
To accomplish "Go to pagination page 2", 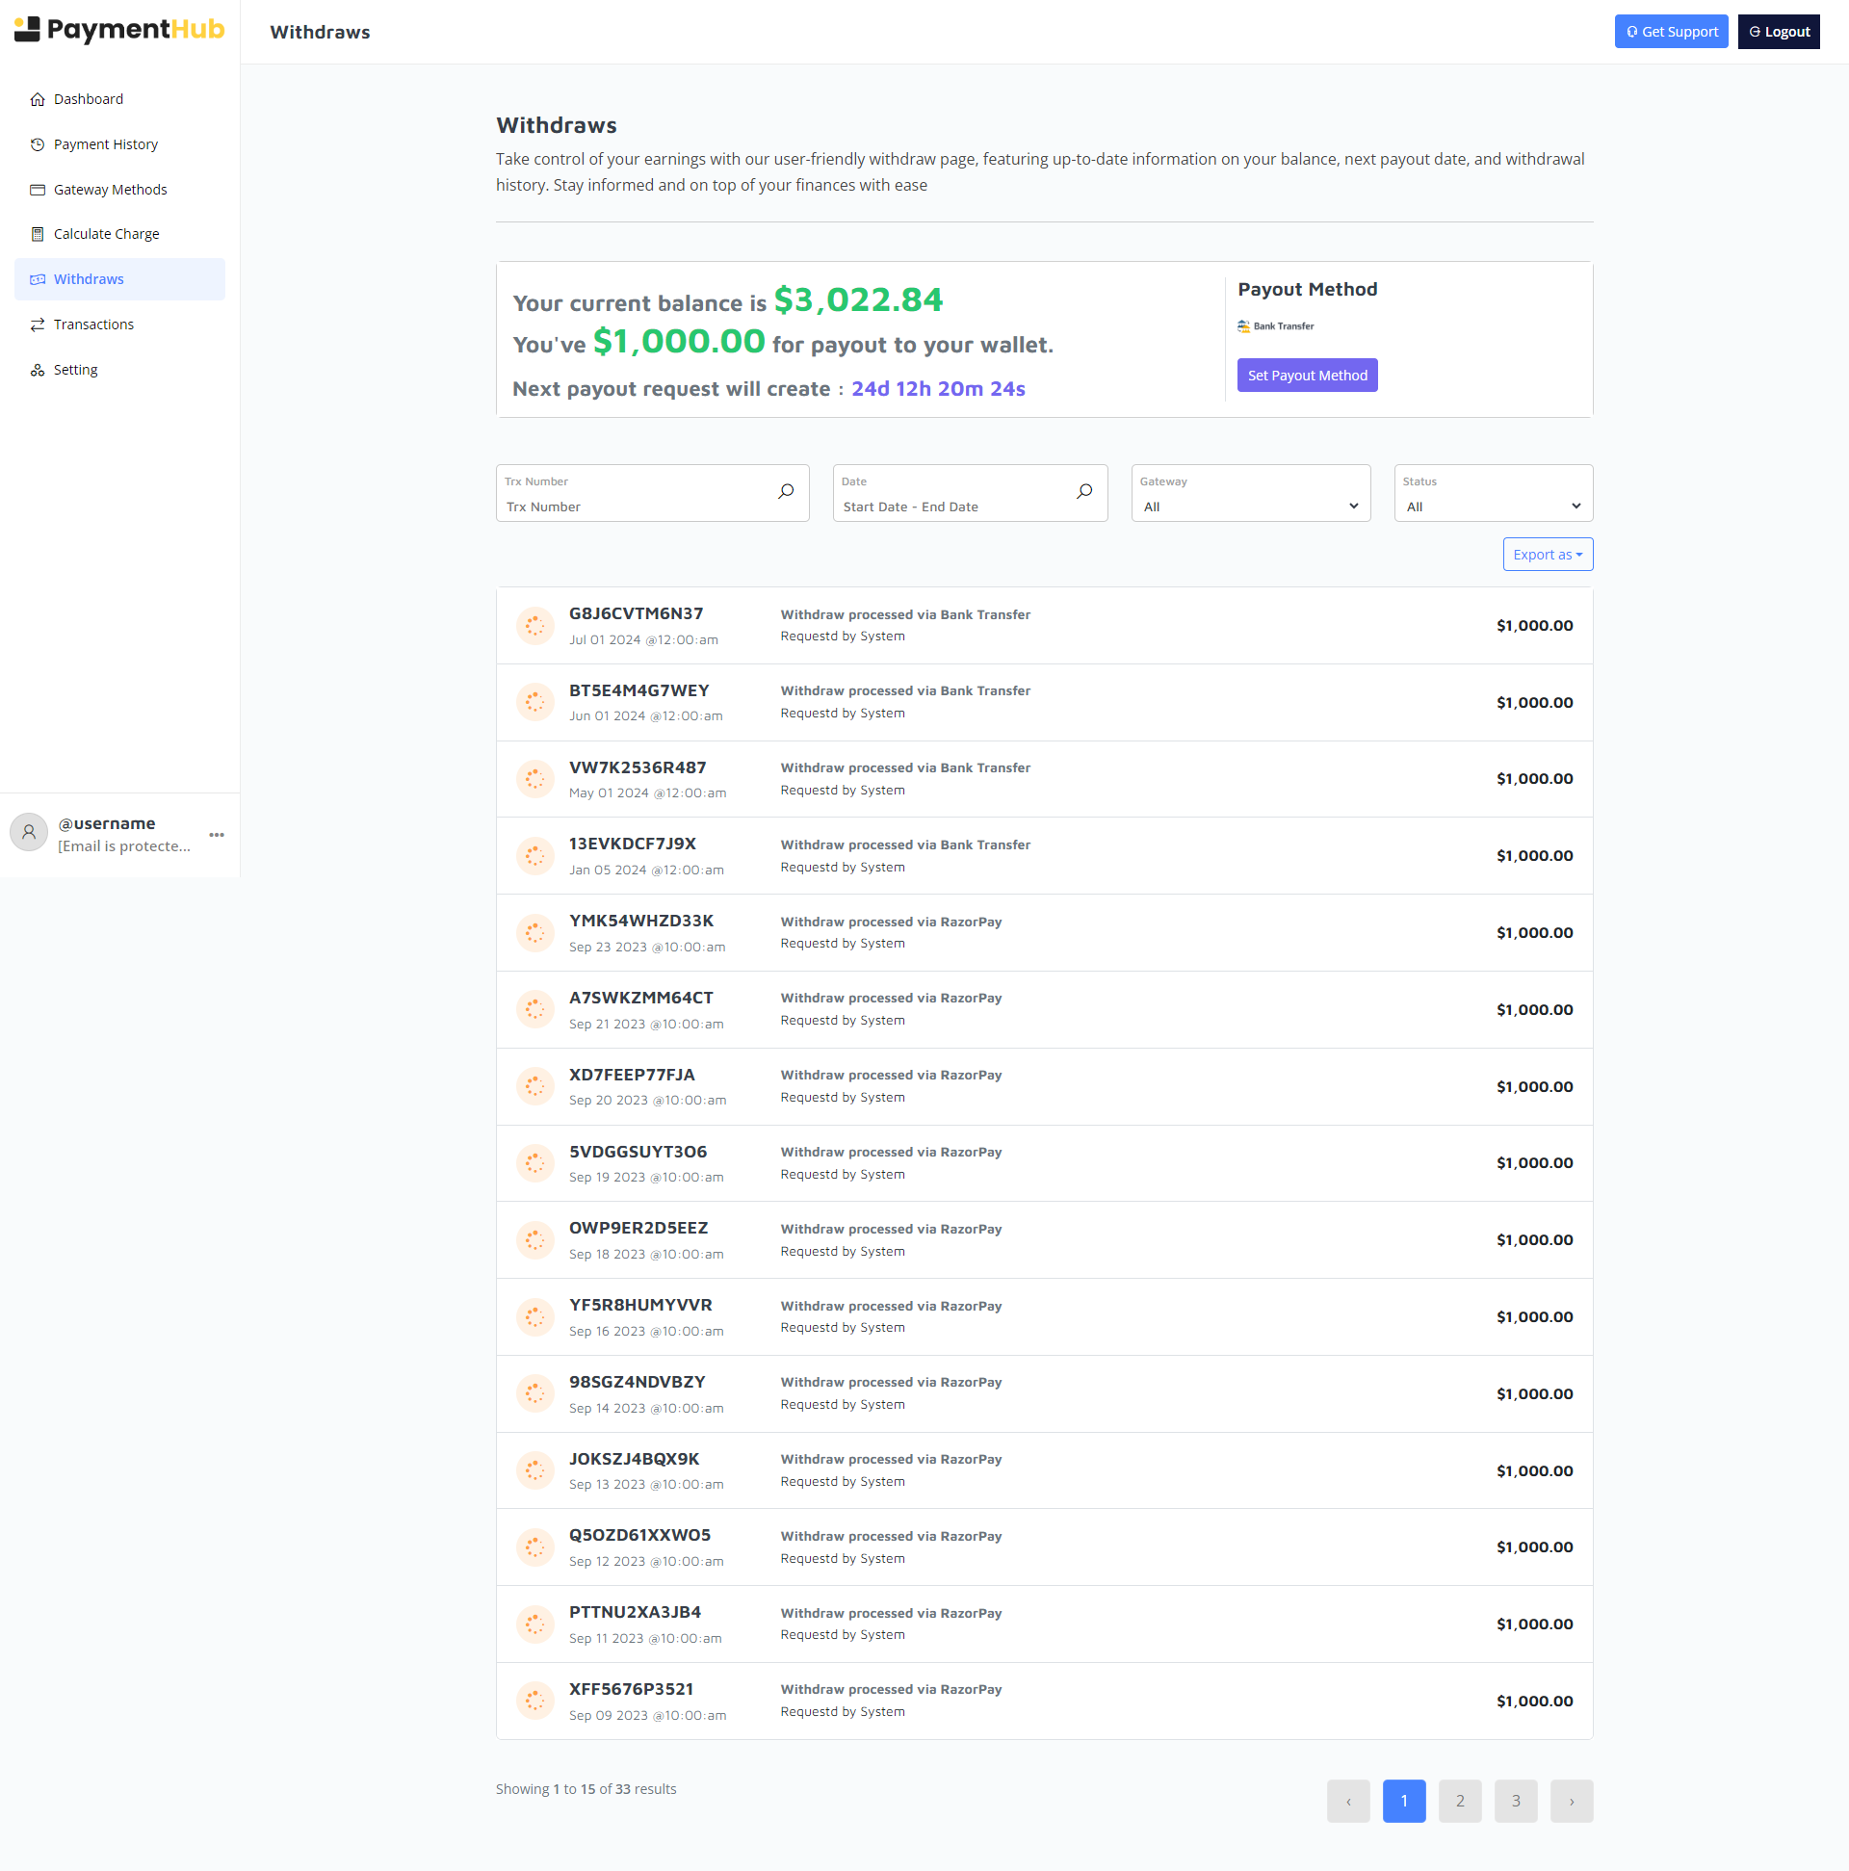I will 1460,1802.
